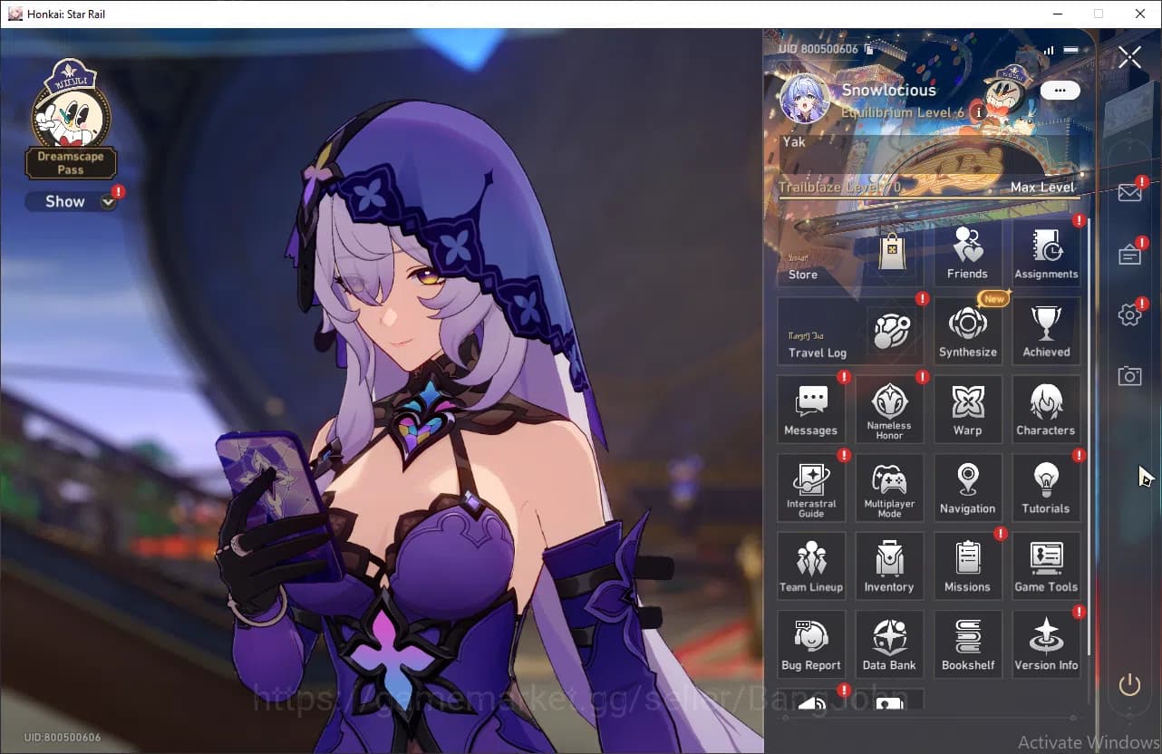Click Snowlocious's profile avatar
Image resolution: width=1162 pixels, height=754 pixels.
805,100
